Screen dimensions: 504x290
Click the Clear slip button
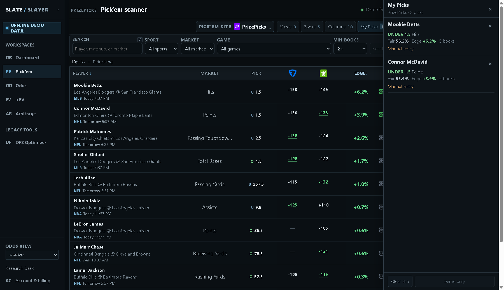pyautogui.click(x=400, y=281)
